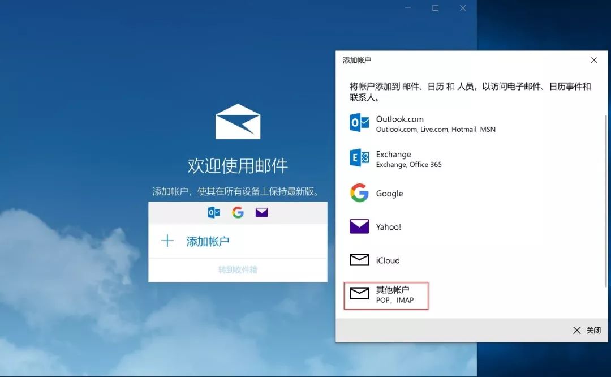611x377 pixels.
Task: Click 关闭 at the dialog bottom
Action: (x=592, y=330)
